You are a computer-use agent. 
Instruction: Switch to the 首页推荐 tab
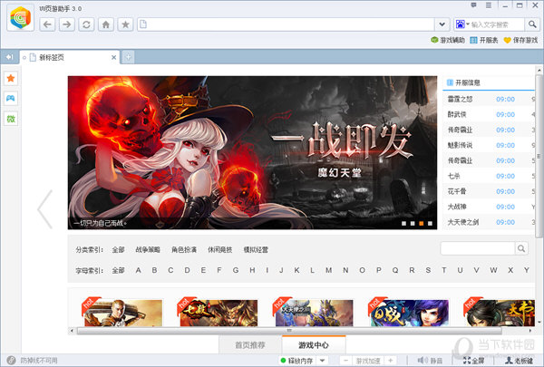(250, 345)
